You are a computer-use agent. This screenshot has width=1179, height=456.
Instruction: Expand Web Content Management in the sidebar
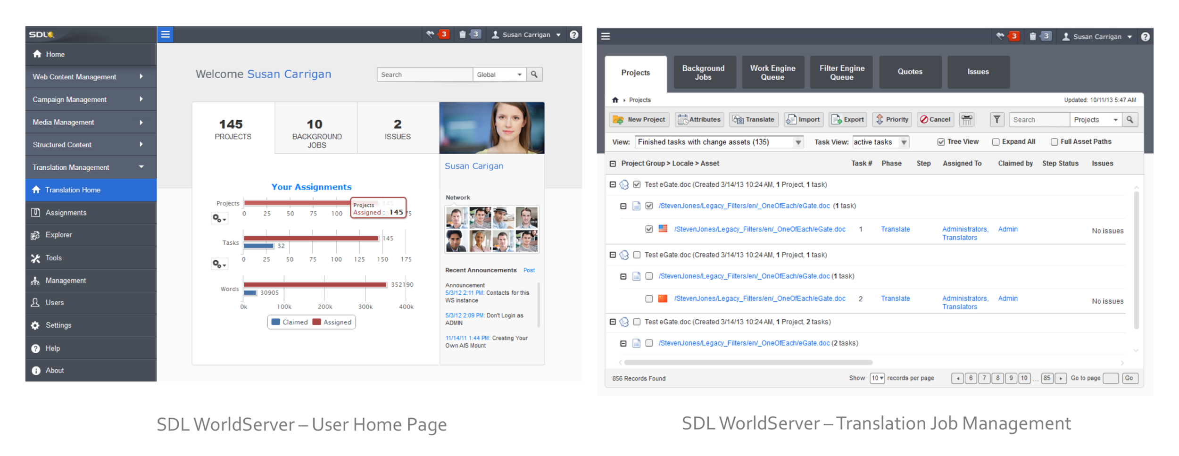click(91, 77)
